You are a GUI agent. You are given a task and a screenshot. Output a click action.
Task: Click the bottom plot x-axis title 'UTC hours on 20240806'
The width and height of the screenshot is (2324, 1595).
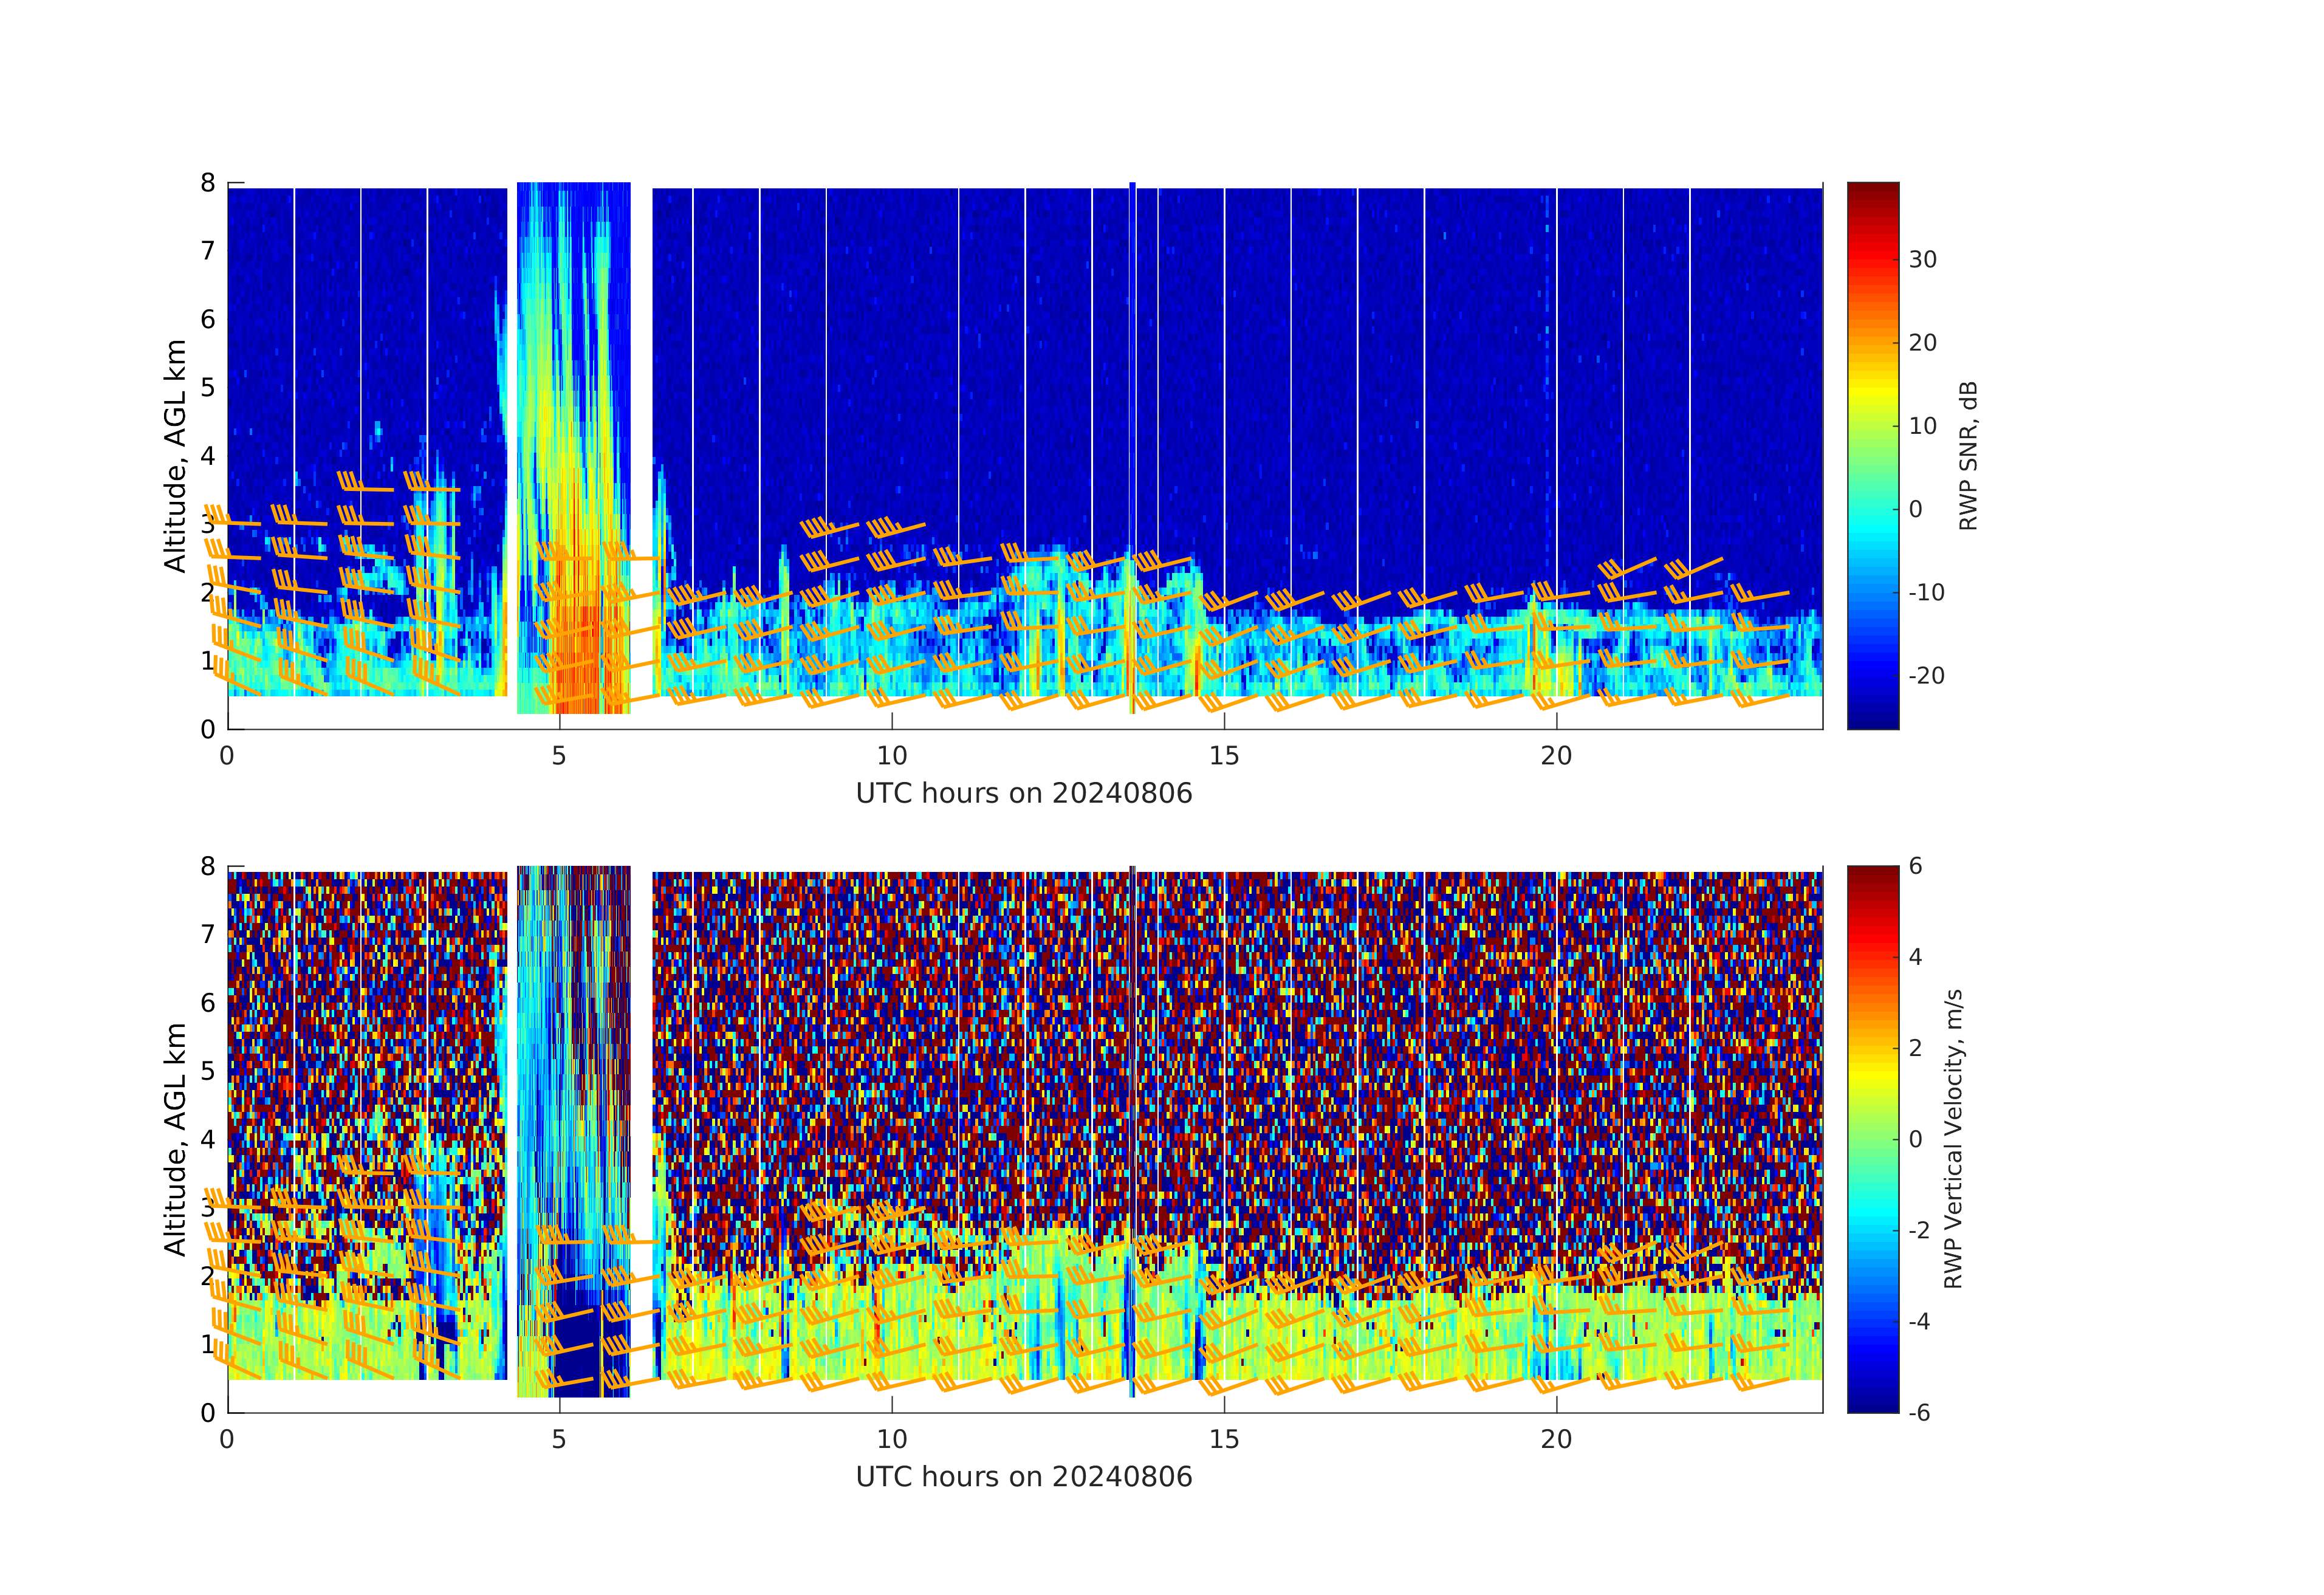tap(1024, 1477)
